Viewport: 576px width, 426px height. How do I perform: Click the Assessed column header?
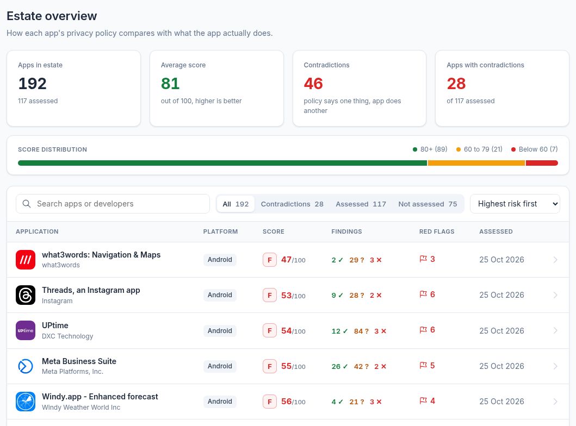coord(496,231)
